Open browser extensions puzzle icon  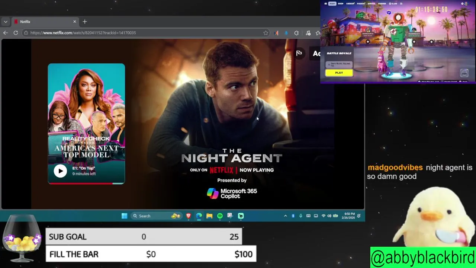[296, 33]
